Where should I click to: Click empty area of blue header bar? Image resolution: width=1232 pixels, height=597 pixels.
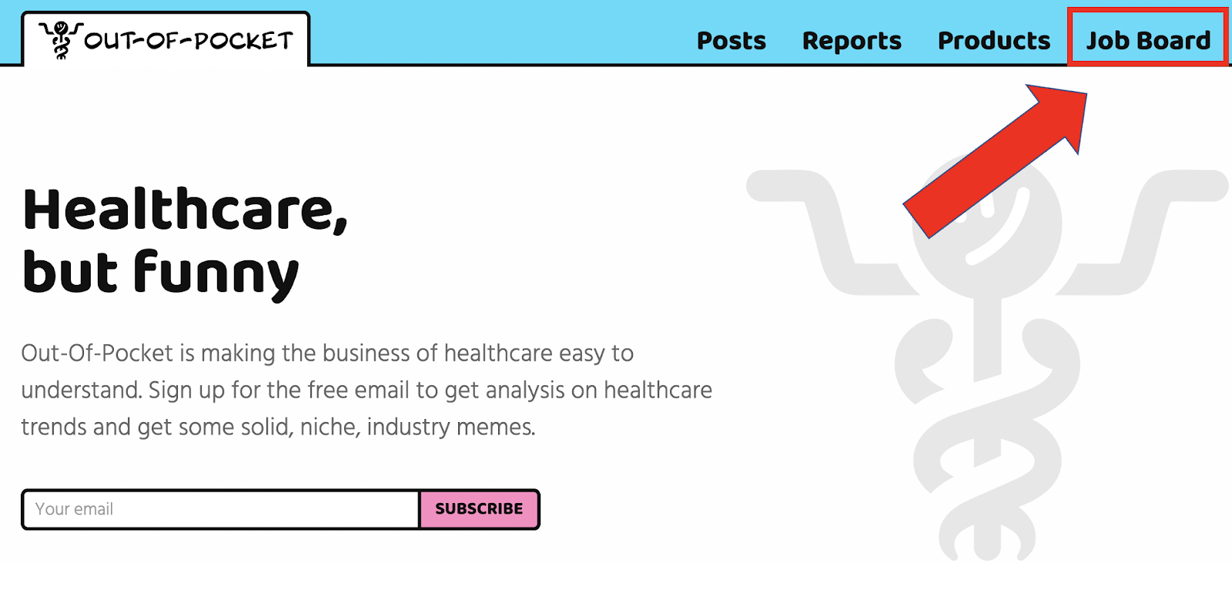pyautogui.click(x=500, y=35)
